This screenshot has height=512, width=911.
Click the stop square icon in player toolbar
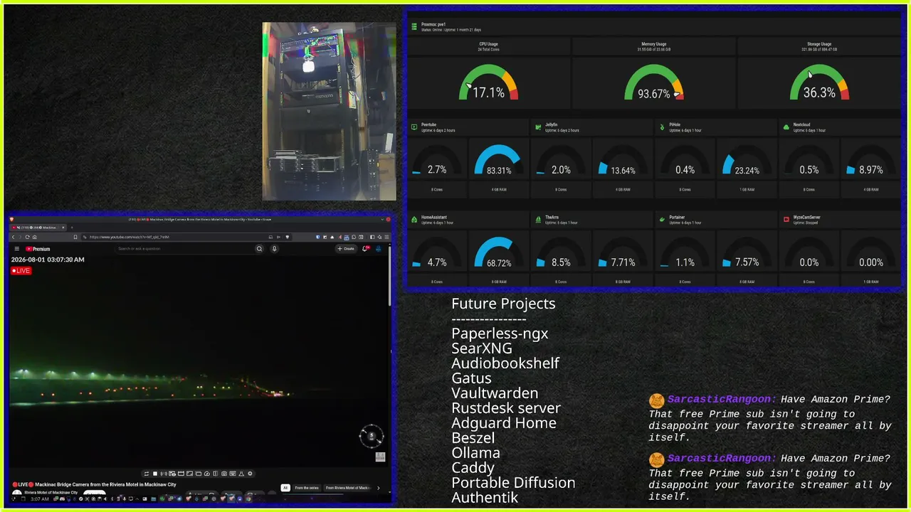(x=155, y=474)
